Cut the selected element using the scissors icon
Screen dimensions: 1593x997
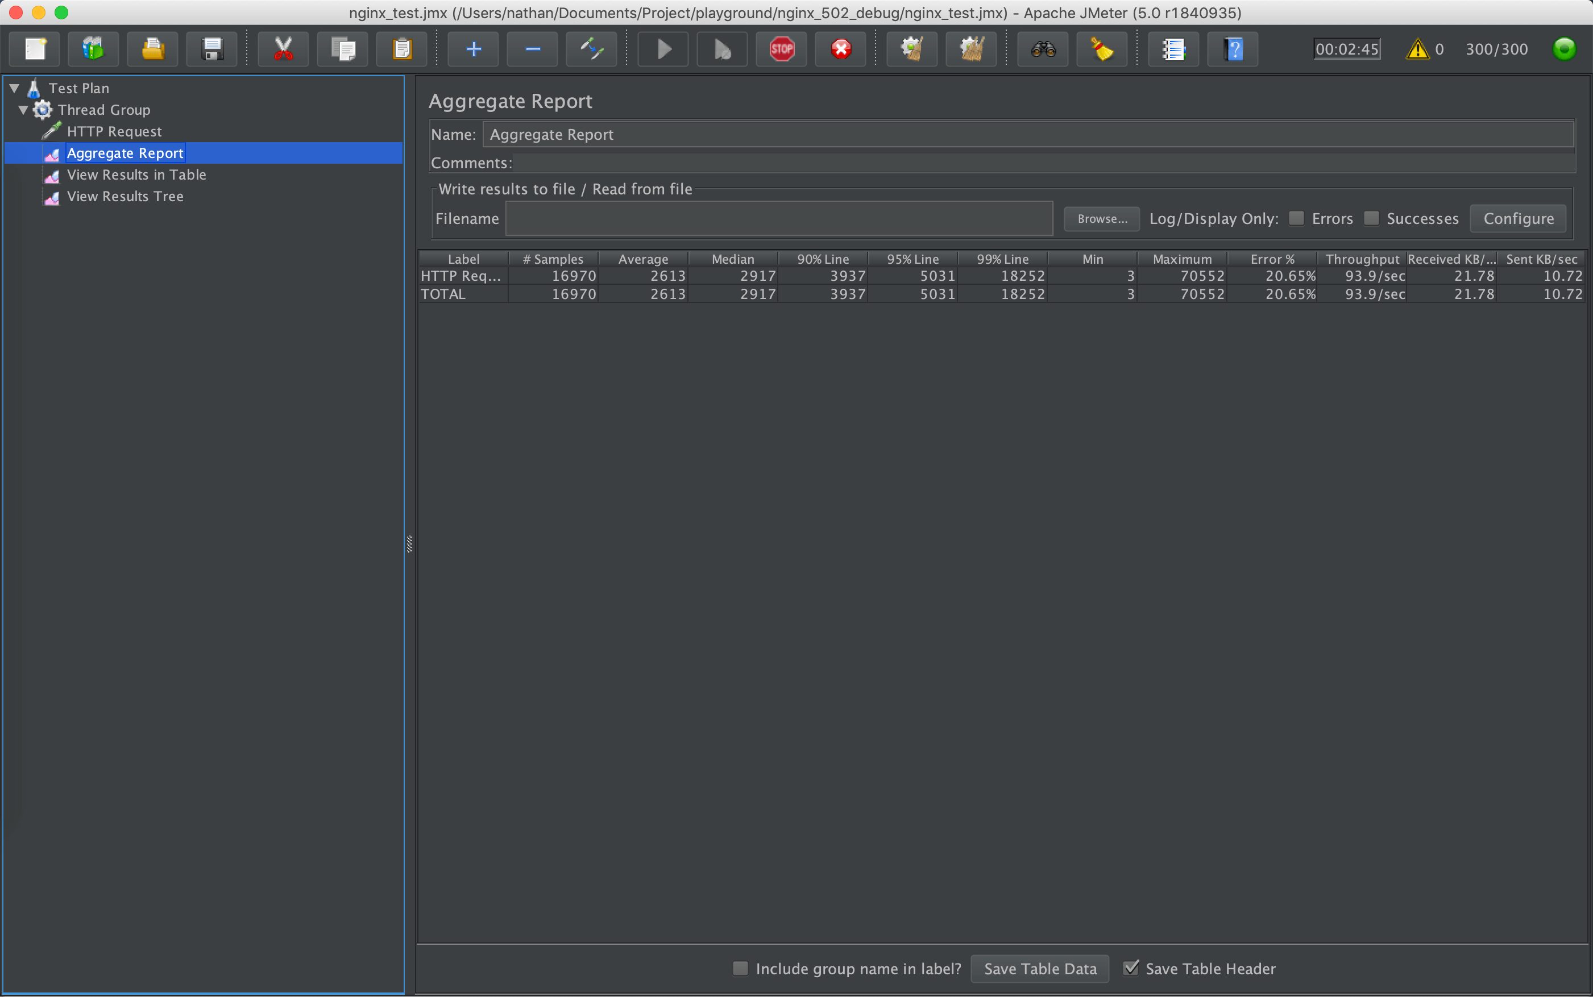283,49
